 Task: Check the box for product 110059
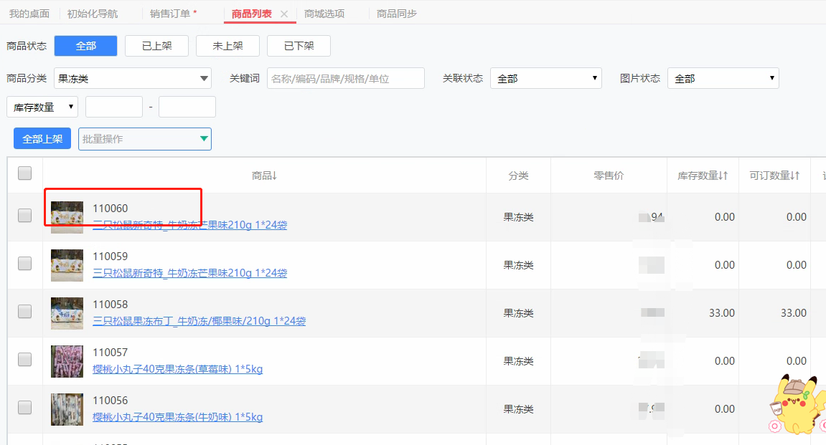(x=25, y=263)
